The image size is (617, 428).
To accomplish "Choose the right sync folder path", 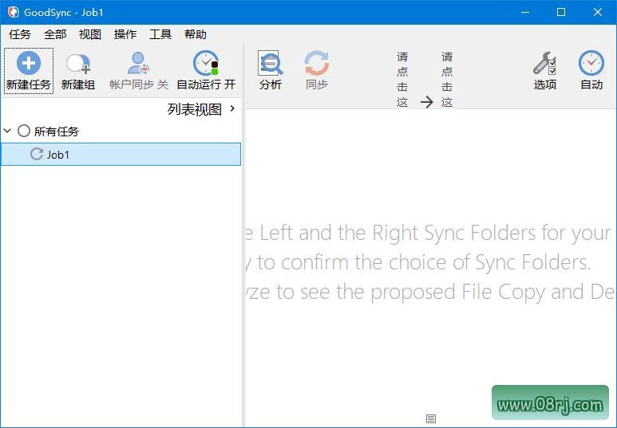I will coord(447,80).
